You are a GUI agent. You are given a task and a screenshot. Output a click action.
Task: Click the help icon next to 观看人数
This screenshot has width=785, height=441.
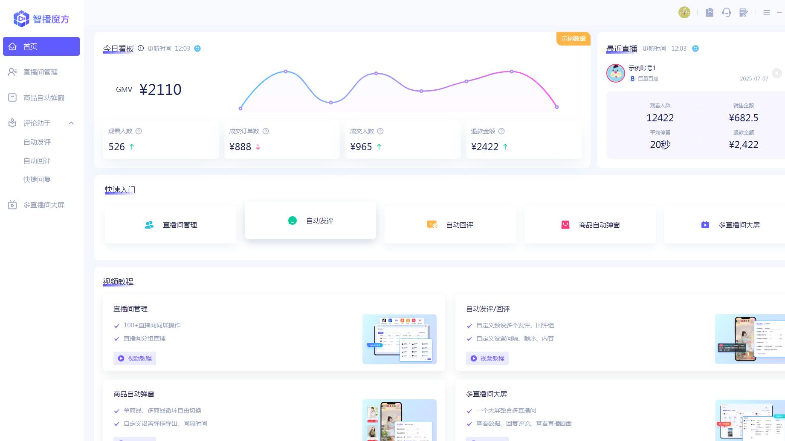pyautogui.click(x=139, y=131)
